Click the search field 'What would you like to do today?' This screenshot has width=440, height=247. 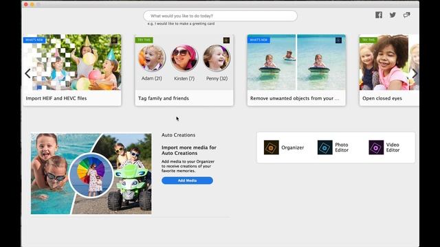pos(220,16)
